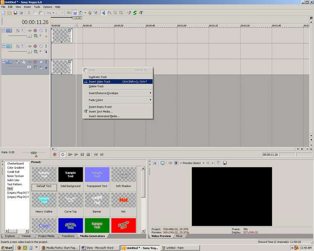Toggle Loop Playback button
Image resolution: width=314 pixels, height=251 pixels.
(63, 154)
